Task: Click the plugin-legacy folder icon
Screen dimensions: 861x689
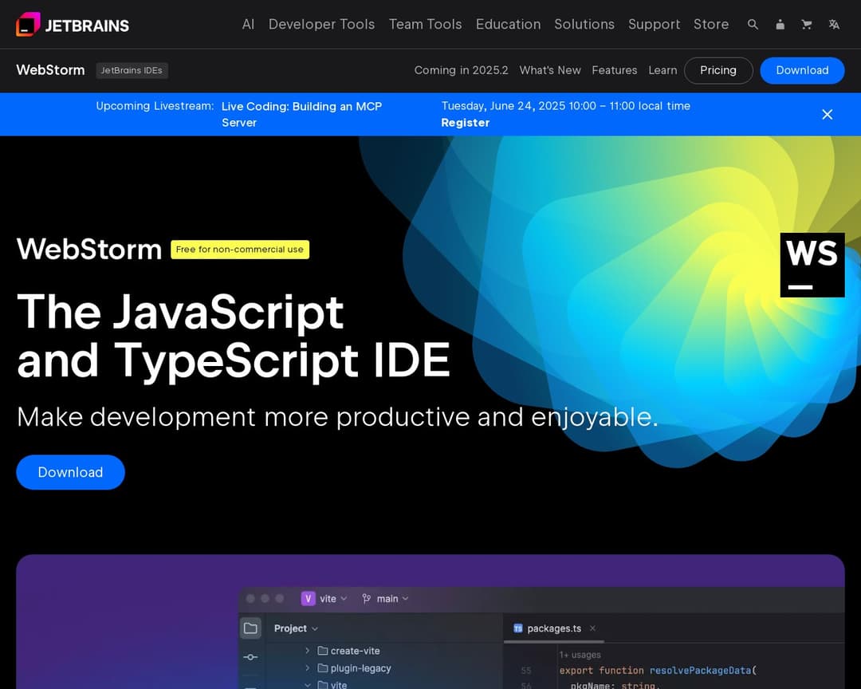Action: (323, 668)
